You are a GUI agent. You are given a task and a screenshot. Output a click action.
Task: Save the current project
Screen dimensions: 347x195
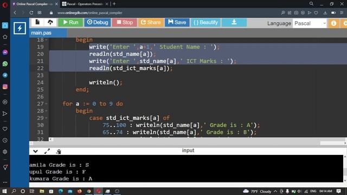[x=177, y=22]
